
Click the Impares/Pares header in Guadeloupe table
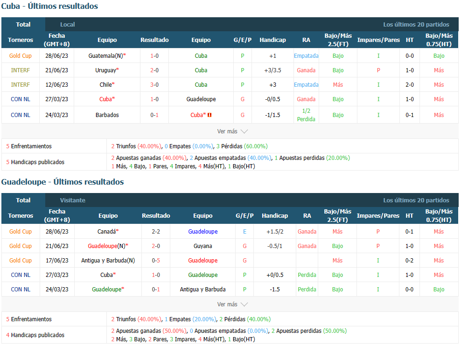coord(378,215)
